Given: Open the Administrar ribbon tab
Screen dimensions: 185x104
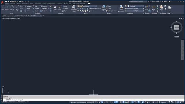Looking at the screenshot, I should [x=38, y=4].
